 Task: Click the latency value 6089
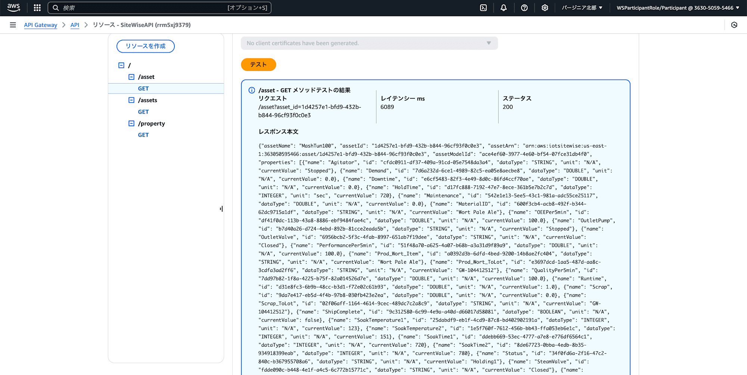[387, 107]
